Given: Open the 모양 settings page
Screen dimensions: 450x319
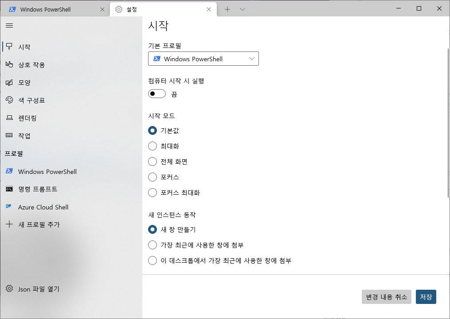Looking at the screenshot, I should tap(71, 83).
